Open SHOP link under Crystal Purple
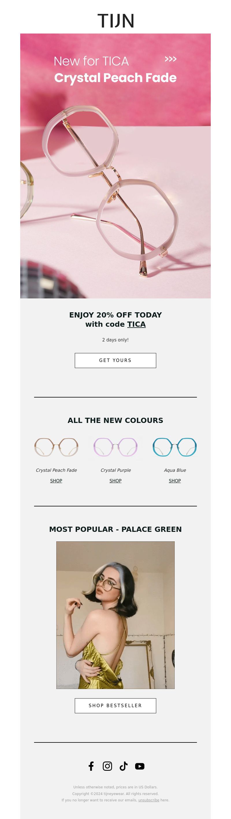Screen dimensions: 231x819 [115, 481]
